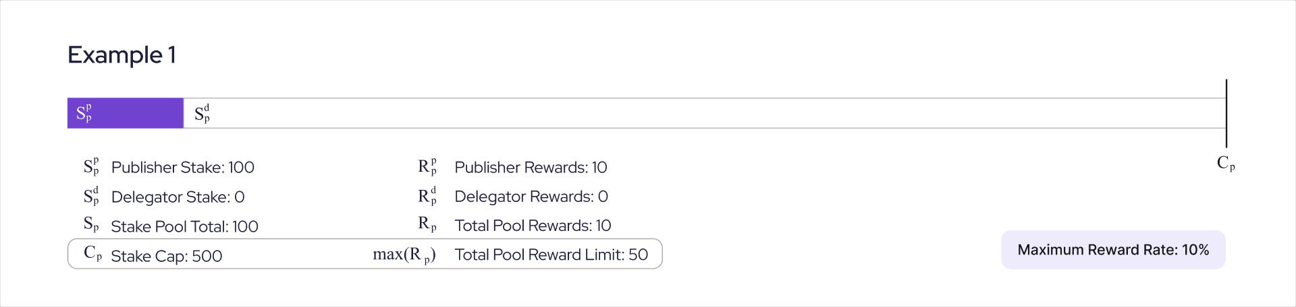Screen dimensions: 1296x307
Task: Click the Cp label below the marker
Action: 1226,163
